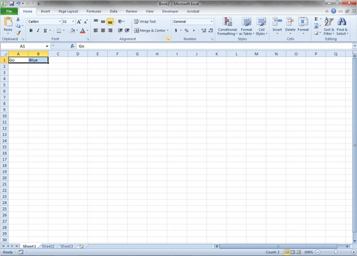
Task: Click the Insert cells icon
Action: coord(277,22)
